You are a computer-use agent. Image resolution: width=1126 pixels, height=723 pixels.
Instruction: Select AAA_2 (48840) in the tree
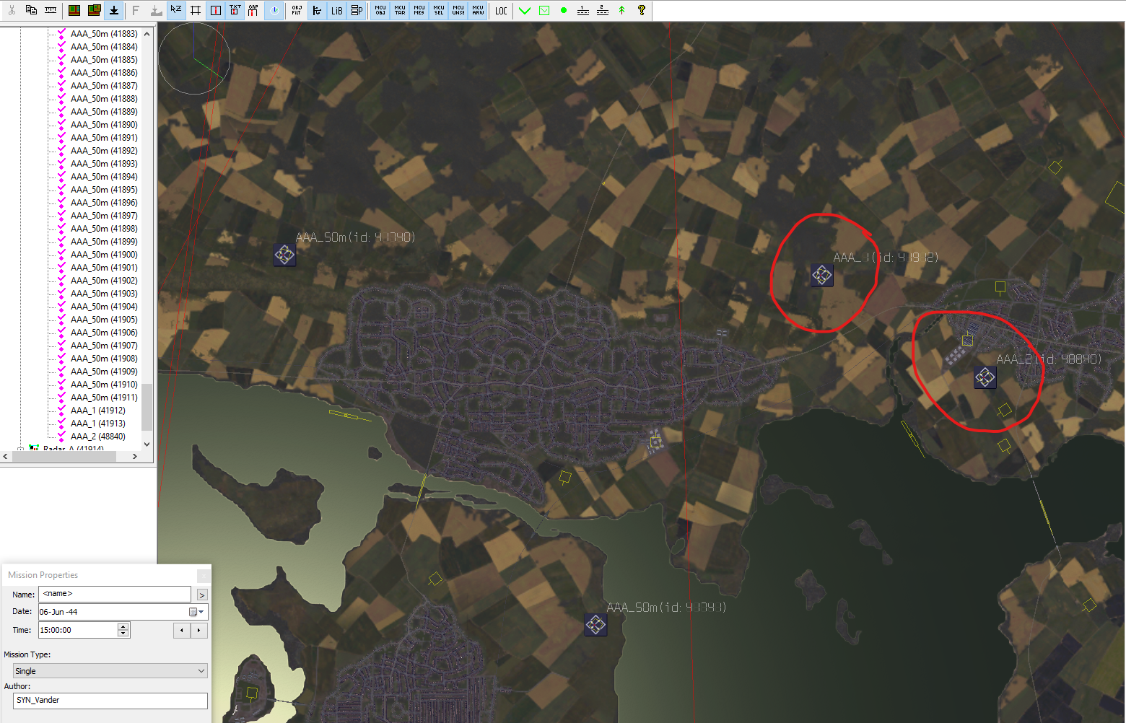click(98, 437)
